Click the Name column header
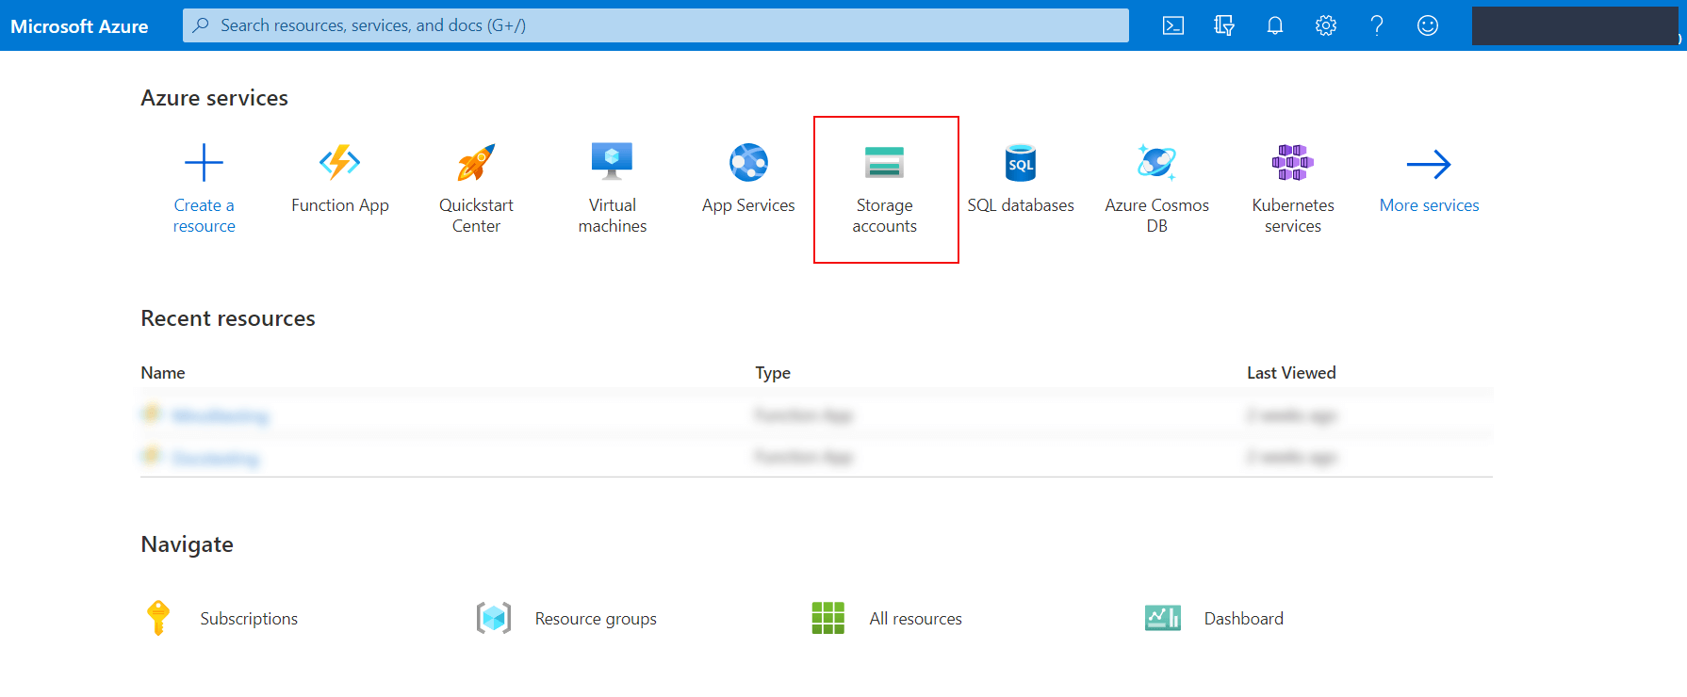Screen dimensions: 1687x697 click(x=163, y=373)
